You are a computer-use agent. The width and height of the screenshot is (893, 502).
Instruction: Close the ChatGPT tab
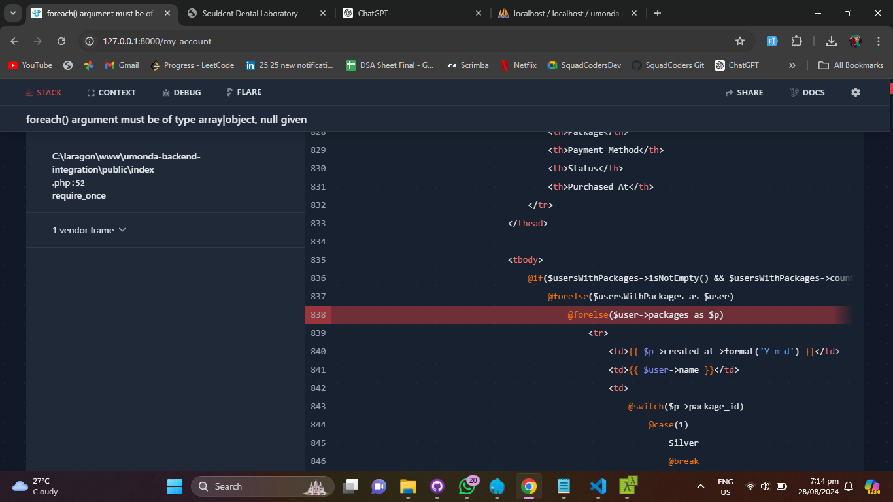coord(479,13)
